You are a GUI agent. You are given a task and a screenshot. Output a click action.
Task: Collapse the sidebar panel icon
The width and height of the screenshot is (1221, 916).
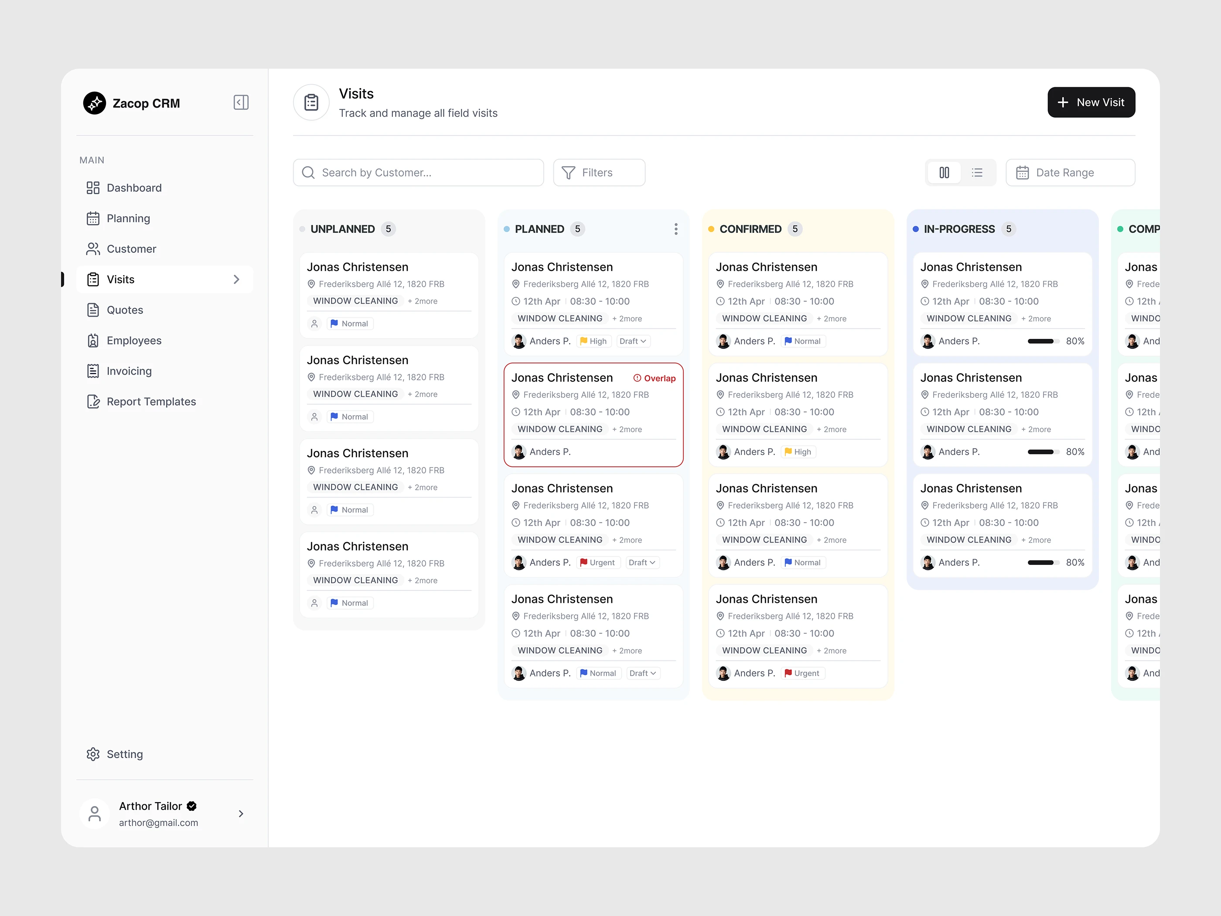(x=241, y=103)
